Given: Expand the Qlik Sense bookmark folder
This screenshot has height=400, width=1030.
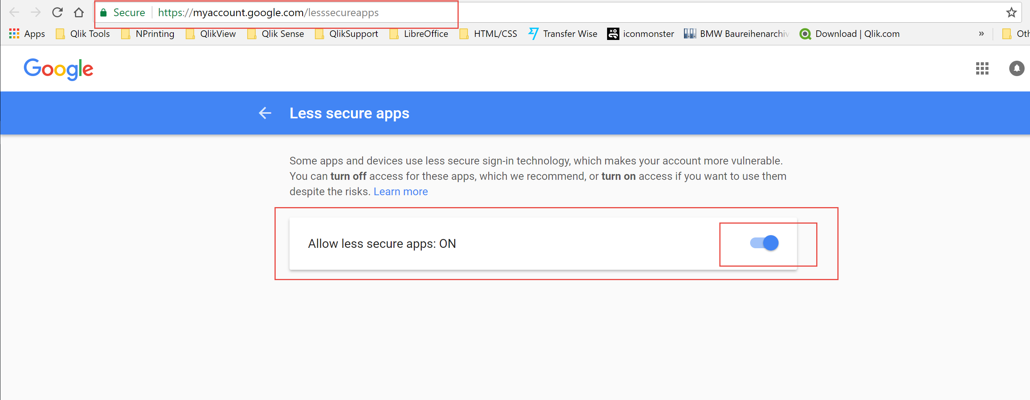Looking at the screenshot, I should tap(276, 34).
